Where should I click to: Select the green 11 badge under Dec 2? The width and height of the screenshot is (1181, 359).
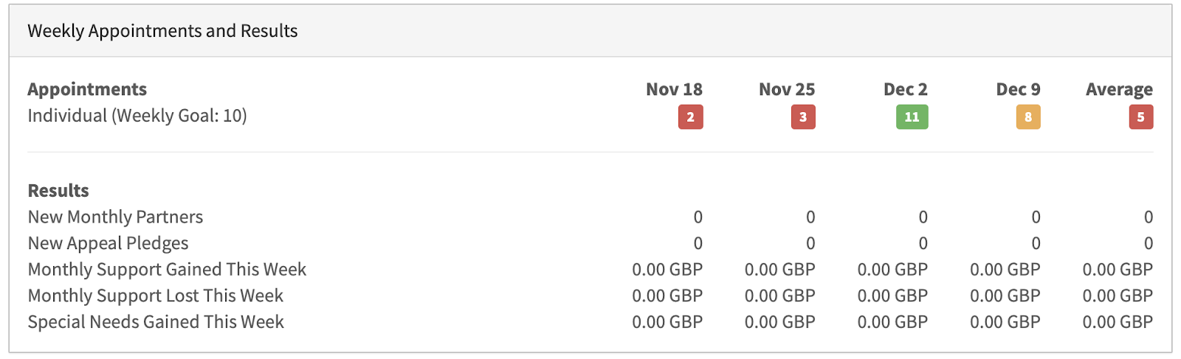[912, 116]
